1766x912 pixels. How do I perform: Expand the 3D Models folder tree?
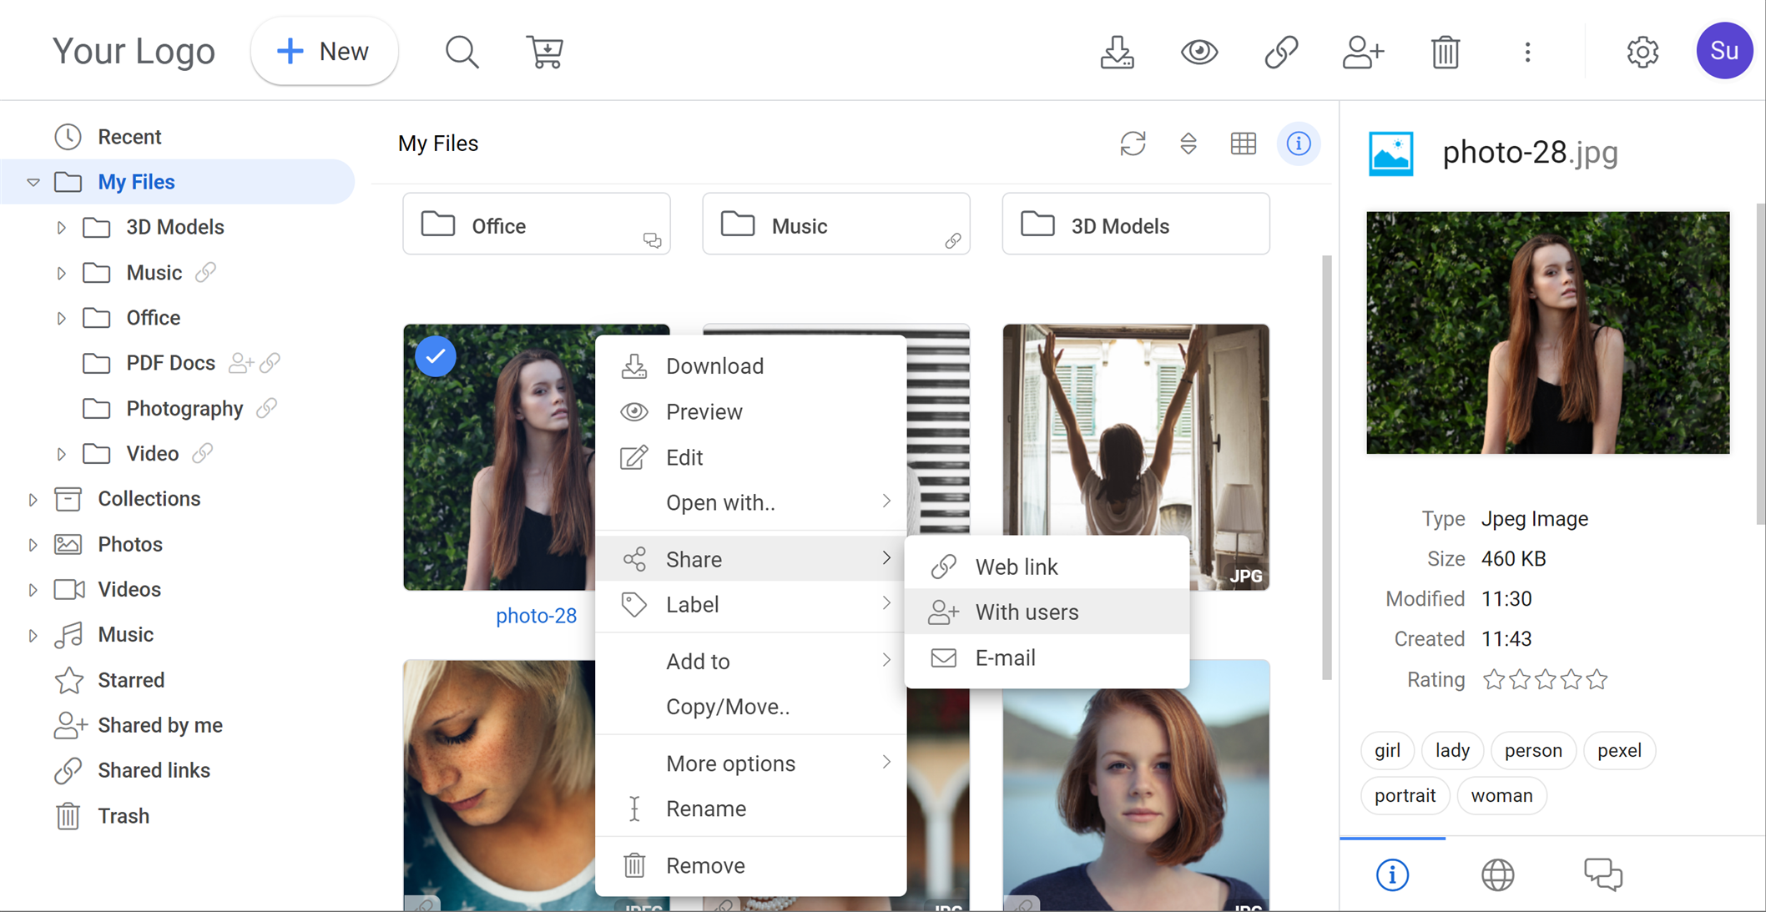tap(61, 226)
